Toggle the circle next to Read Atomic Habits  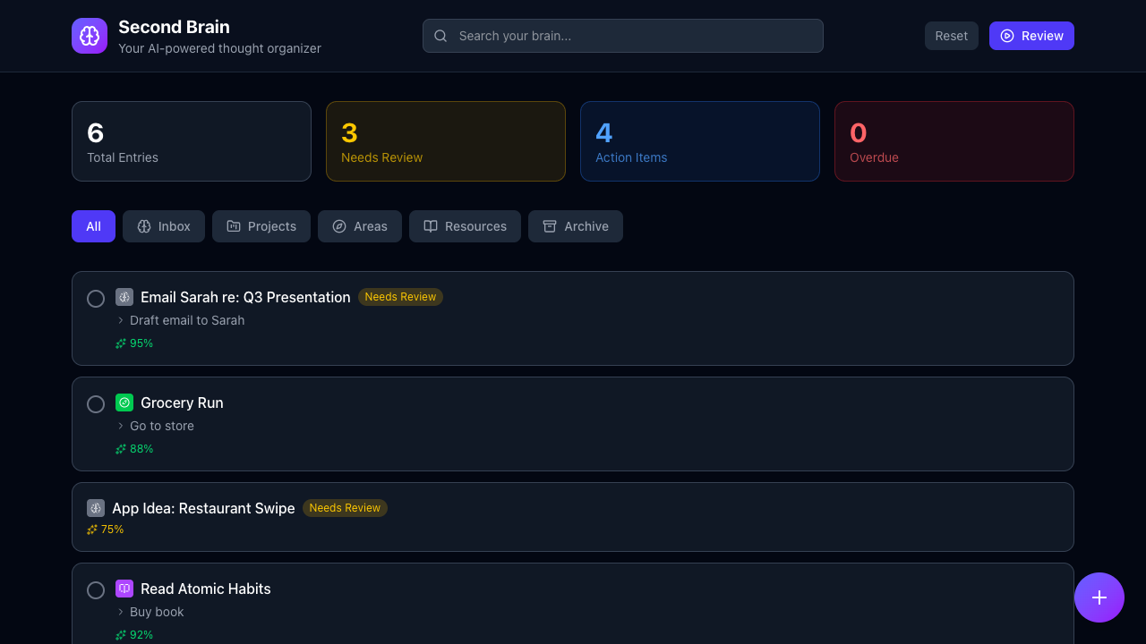96,589
